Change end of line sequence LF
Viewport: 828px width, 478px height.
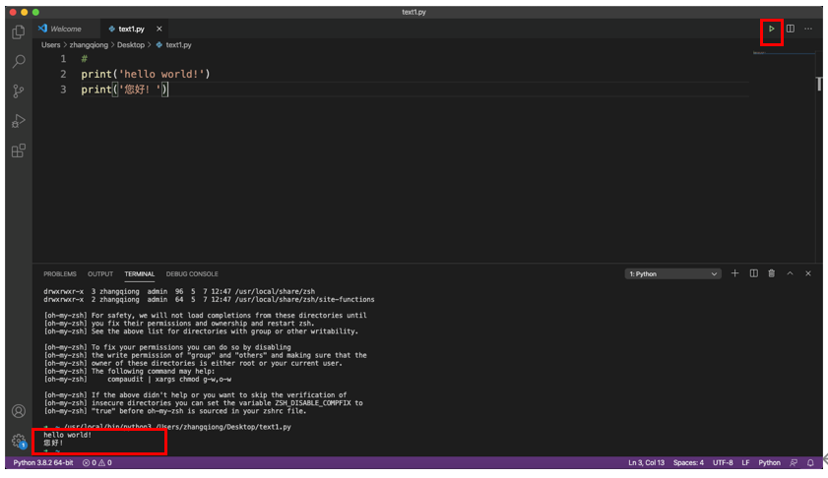(x=745, y=462)
